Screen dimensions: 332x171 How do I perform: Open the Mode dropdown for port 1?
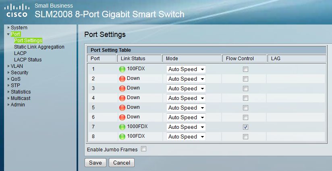pyautogui.click(x=186, y=69)
